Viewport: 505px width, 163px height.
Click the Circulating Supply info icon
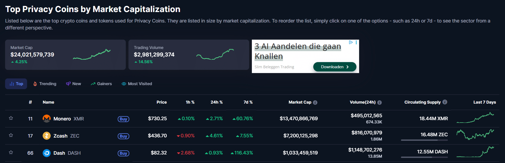tap(445, 102)
